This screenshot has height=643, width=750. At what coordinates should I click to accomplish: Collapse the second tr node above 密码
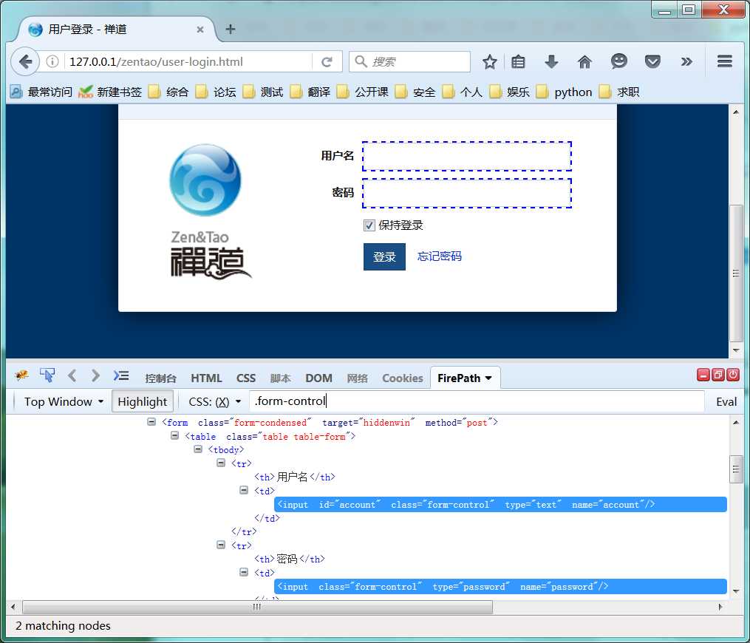pos(220,545)
